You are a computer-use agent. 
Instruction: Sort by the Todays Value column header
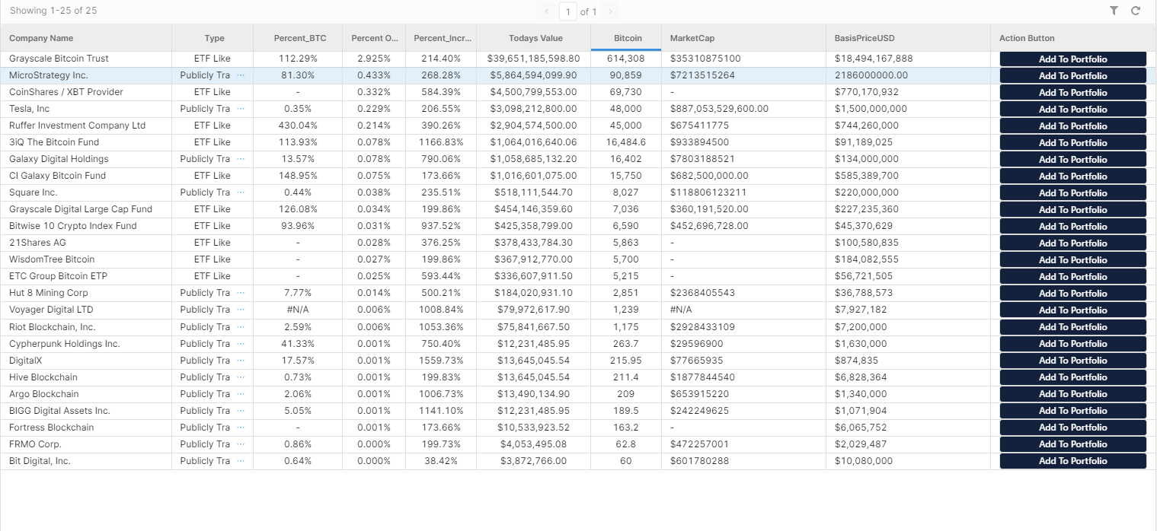click(534, 38)
